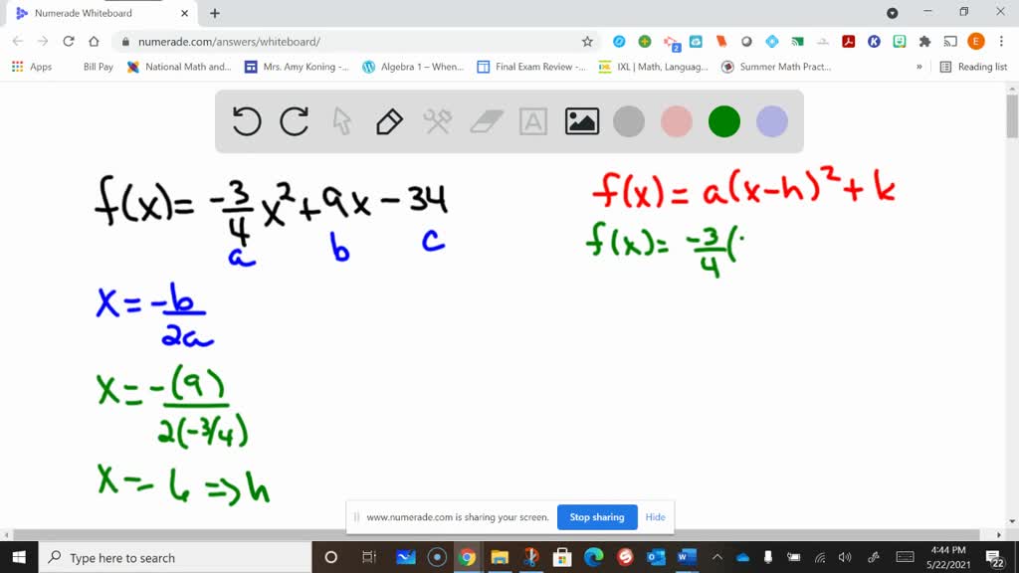Select the green pen color
Image resolution: width=1019 pixels, height=573 pixels.
(723, 120)
